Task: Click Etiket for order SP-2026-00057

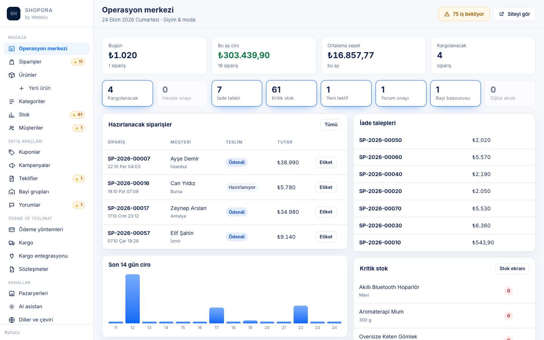Action: pos(326,237)
